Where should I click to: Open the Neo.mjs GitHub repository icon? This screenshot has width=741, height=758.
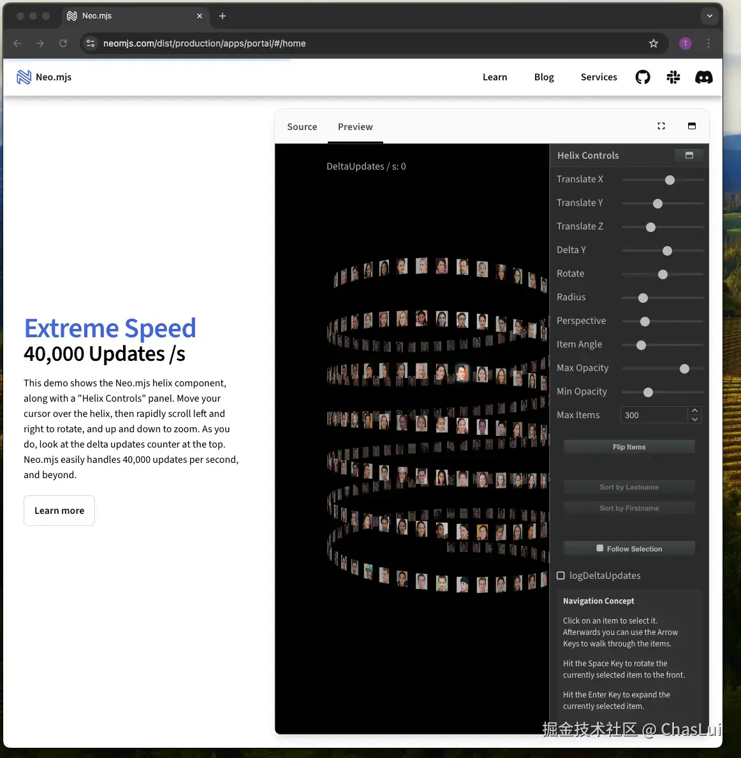[643, 77]
